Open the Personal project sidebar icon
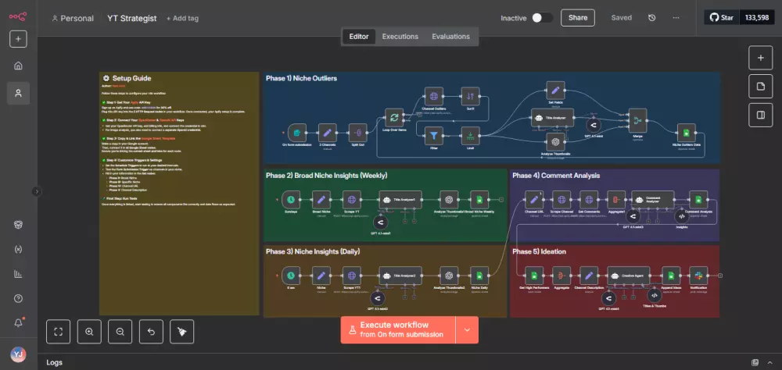Screen dimensions: 782x370 (x=18, y=93)
